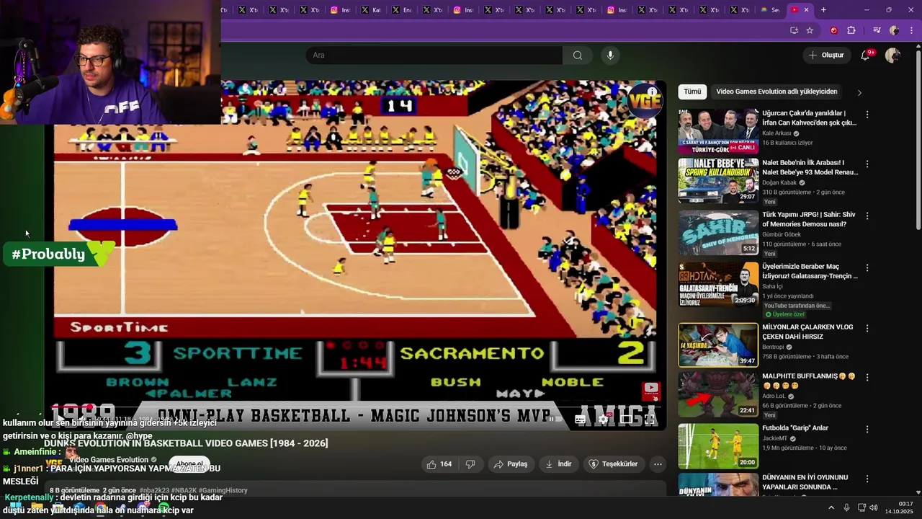
Task: Dislike the video with thumbs down
Action: point(470,464)
